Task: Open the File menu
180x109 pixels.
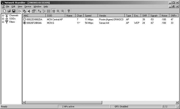Action: [8, 7]
